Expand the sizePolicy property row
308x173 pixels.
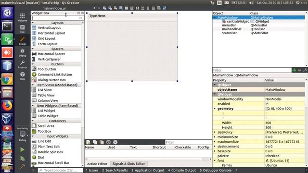[x=215, y=132]
